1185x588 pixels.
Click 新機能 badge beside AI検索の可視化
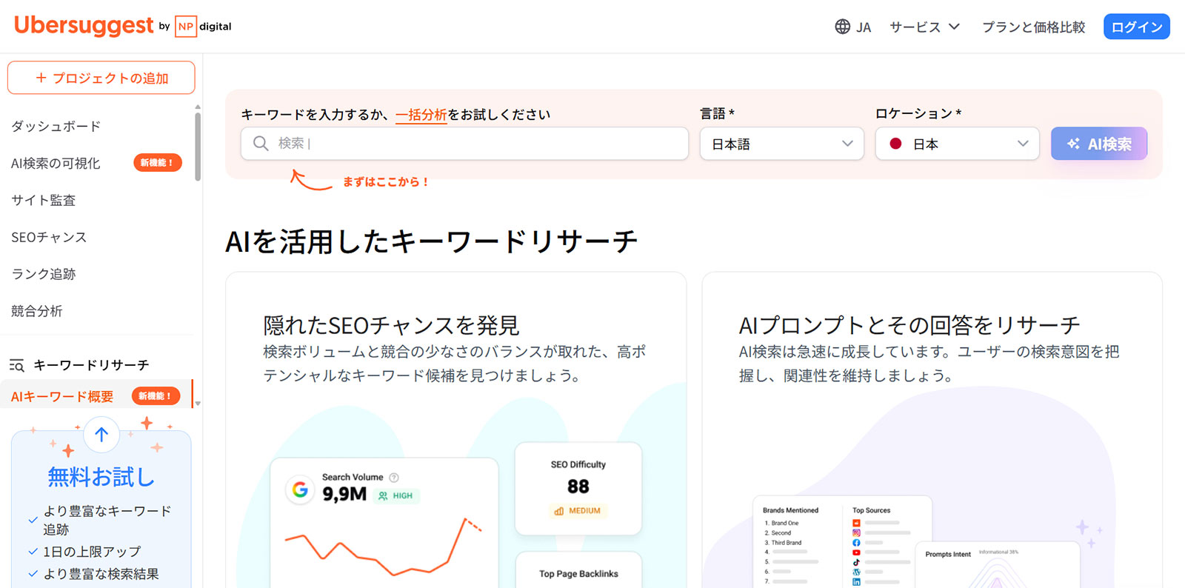click(158, 163)
